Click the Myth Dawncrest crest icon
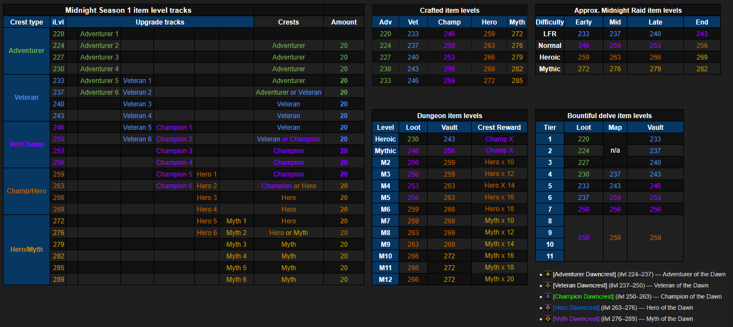 coord(548,319)
